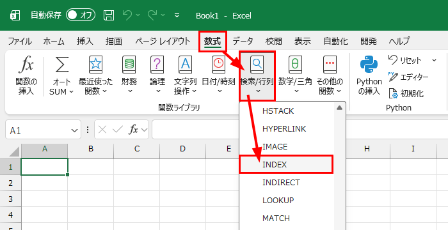
Task: Open the Name Box dropdown arrow
Action: pos(75,130)
